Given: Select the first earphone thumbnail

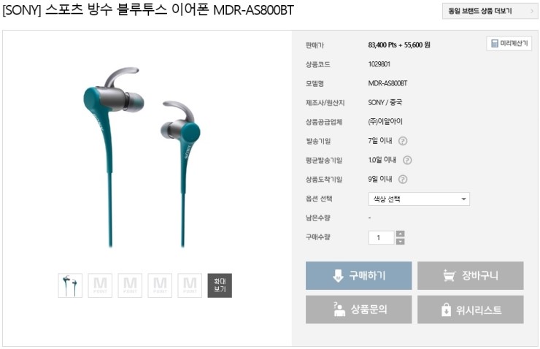Looking at the screenshot, I should click(70, 285).
